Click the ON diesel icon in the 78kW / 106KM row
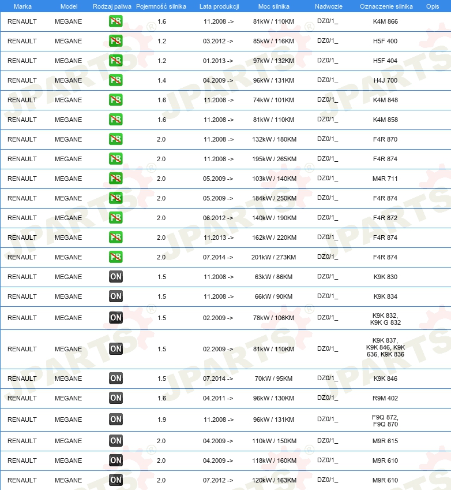The height and width of the screenshot is (490, 451). (x=116, y=318)
